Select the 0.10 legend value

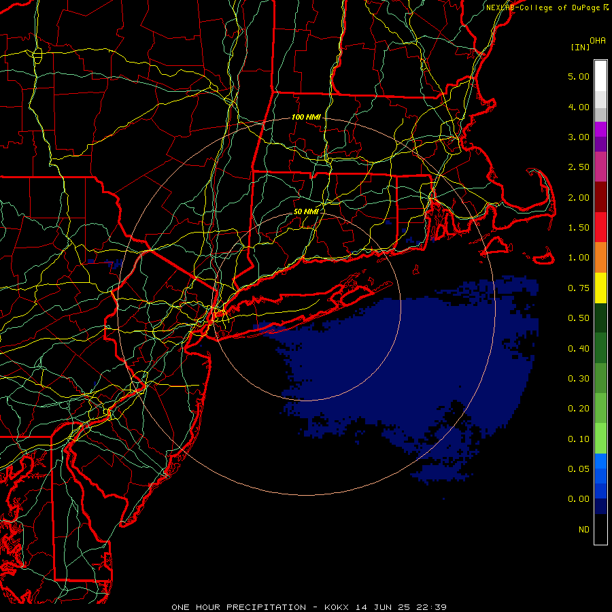pyautogui.click(x=579, y=439)
